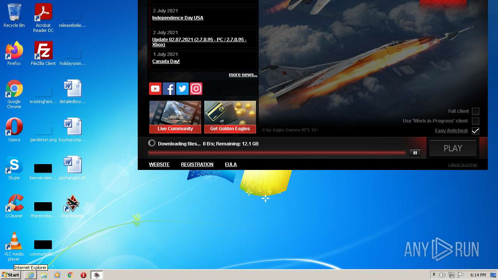The height and width of the screenshot is (280, 498).
Task: Select the CCleaner desktop icon
Action: click(x=14, y=206)
